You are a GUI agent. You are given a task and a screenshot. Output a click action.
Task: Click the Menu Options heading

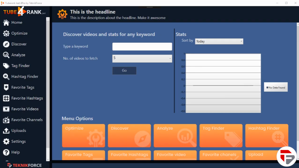point(77,118)
